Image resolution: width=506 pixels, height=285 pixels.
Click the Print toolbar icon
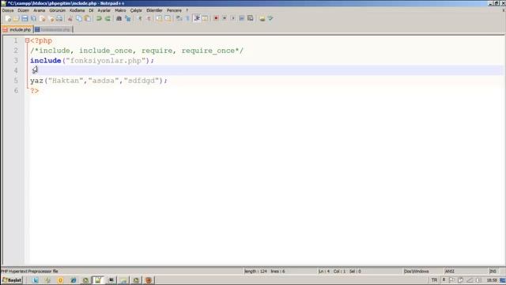point(59,18)
